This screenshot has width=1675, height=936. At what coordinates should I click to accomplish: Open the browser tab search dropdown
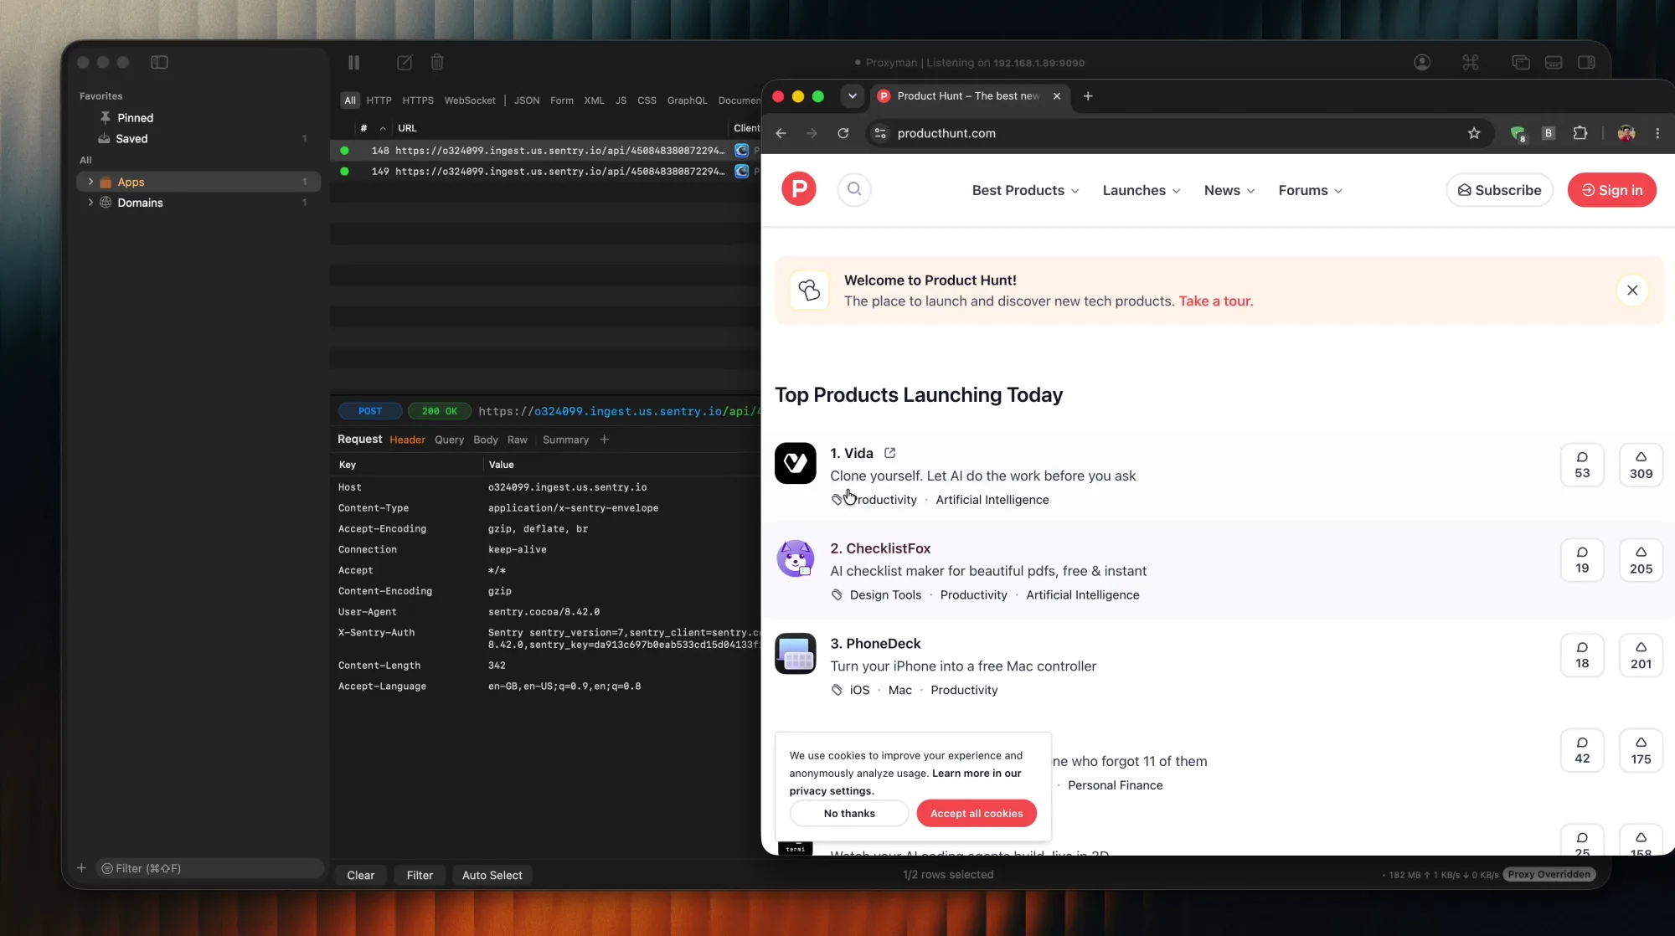tap(853, 96)
